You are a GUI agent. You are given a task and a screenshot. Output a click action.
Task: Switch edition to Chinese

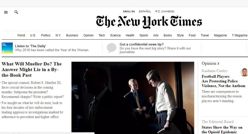click(165, 11)
